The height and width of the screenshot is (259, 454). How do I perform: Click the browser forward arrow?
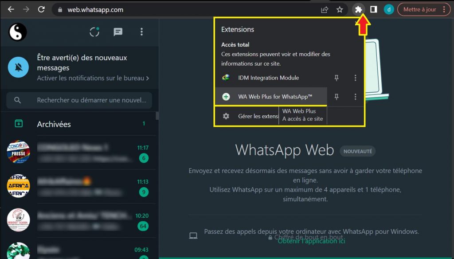click(x=26, y=10)
